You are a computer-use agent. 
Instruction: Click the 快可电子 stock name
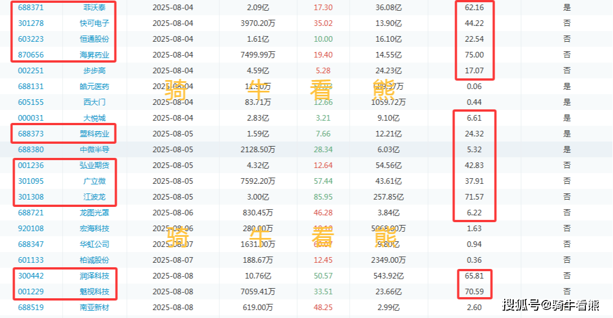(x=94, y=24)
